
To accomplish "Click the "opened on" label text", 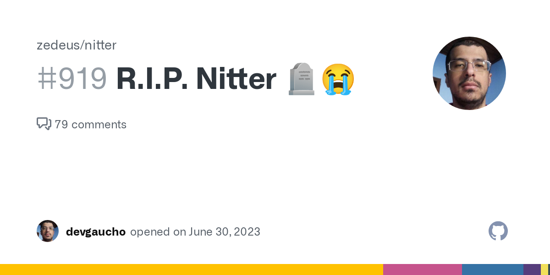I will click(158, 231).
